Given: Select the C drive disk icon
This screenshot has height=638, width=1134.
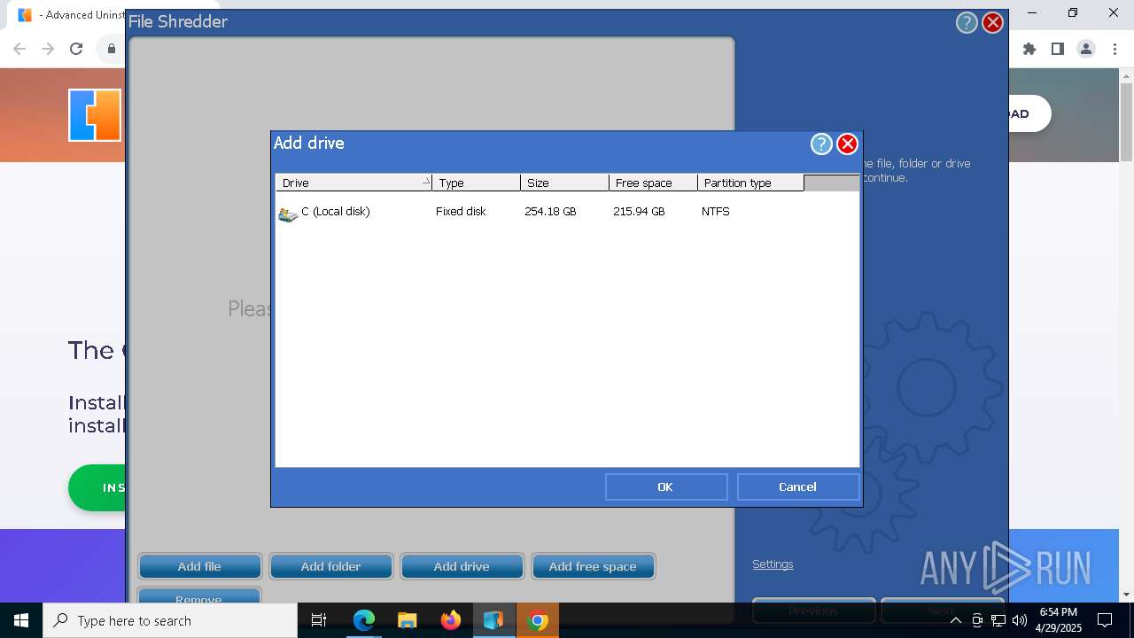Looking at the screenshot, I should pyautogui.click(x=288, y=213).
